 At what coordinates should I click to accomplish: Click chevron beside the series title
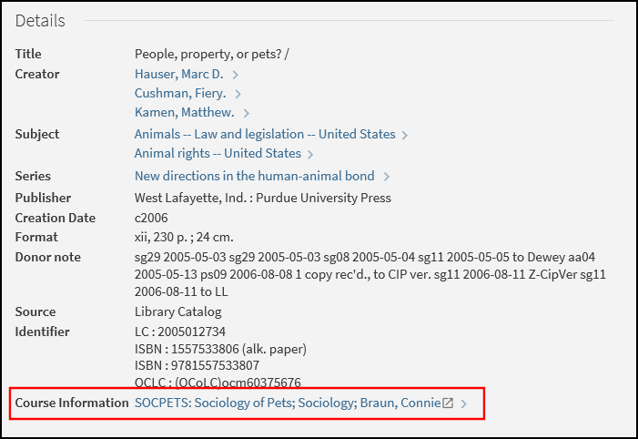pyautogui.click(x=387, y=177)
